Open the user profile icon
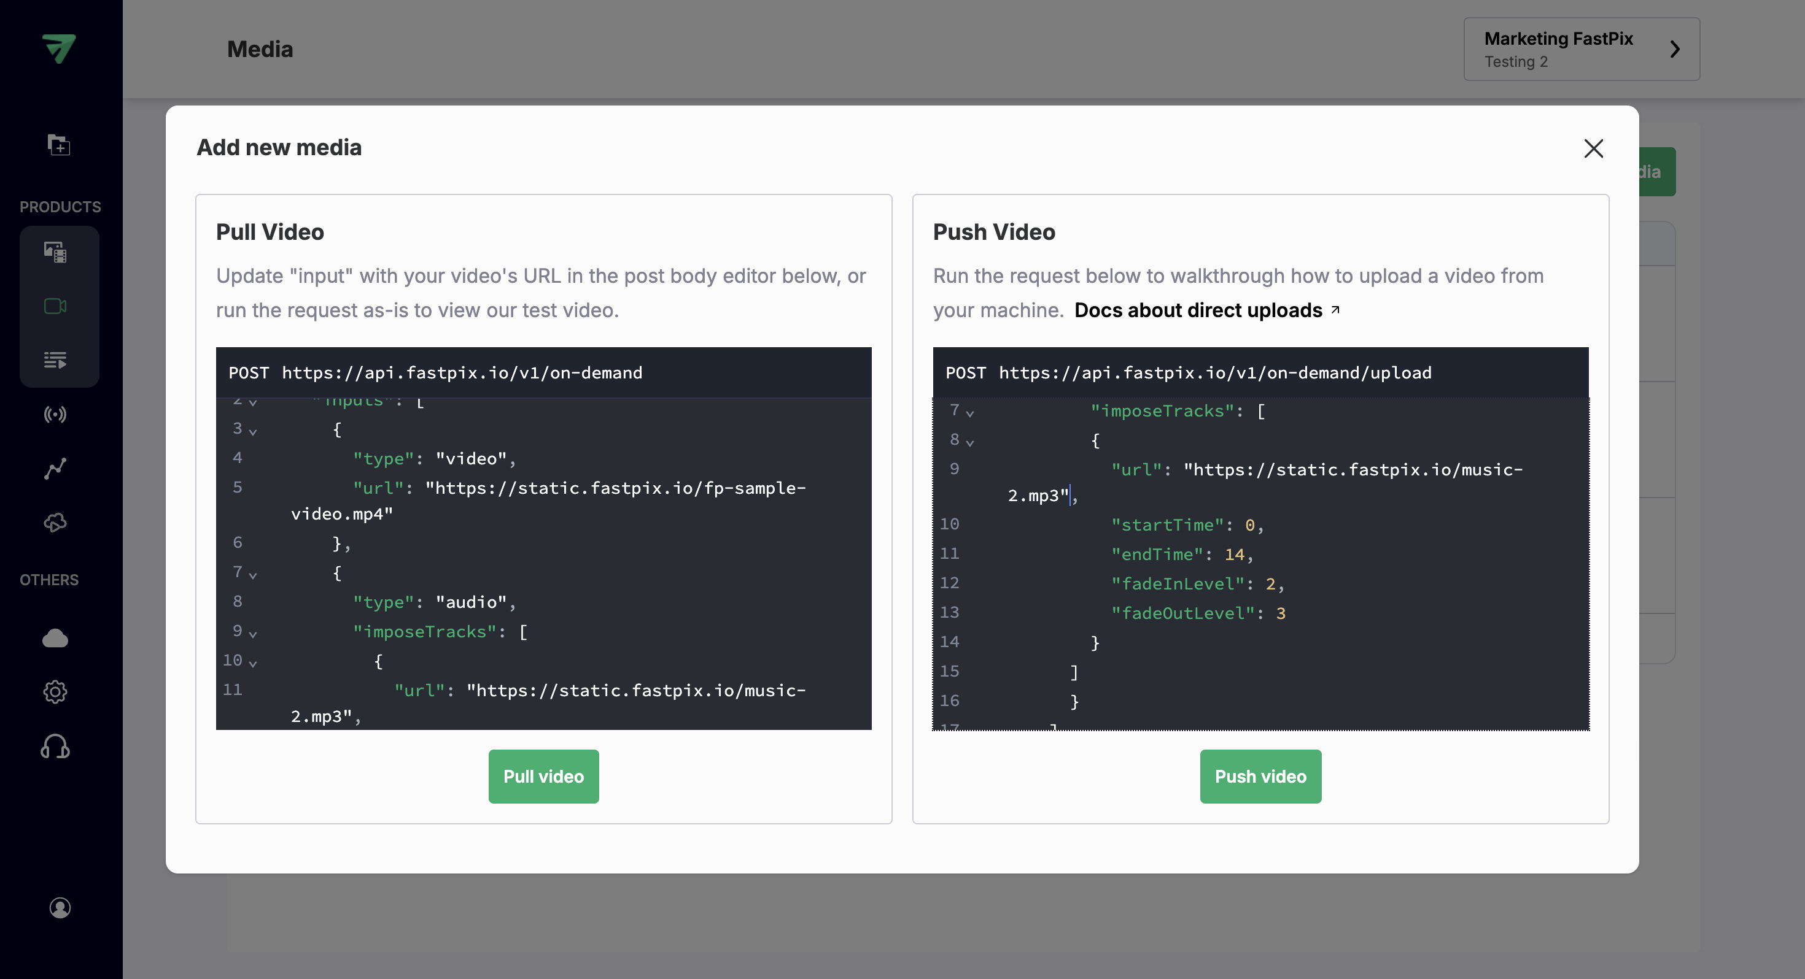The height and width of the screenshot is (979, 1805). click(x=60, y=908)
